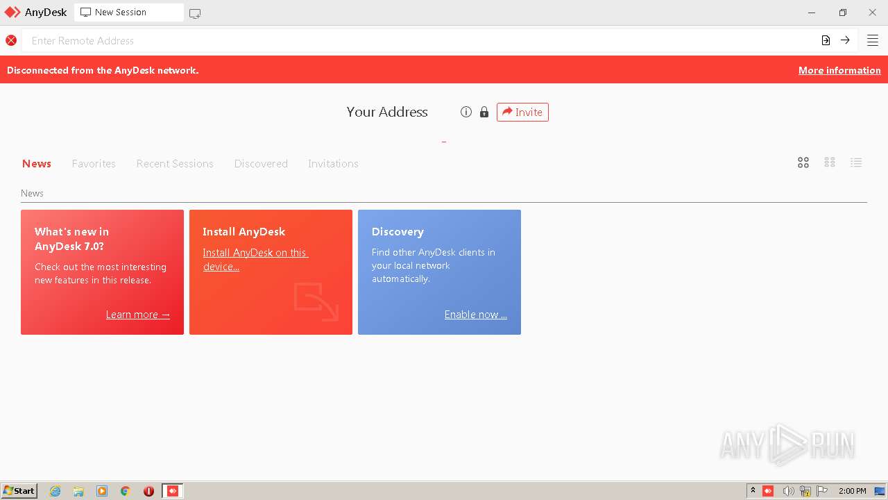
Task: Open the Discovered tab
Action: (261, 164)
